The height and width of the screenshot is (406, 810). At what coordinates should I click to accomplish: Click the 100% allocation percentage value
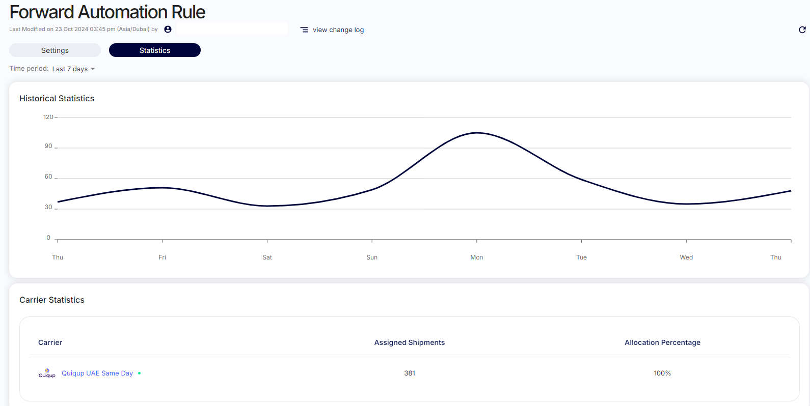coord(662,373)
